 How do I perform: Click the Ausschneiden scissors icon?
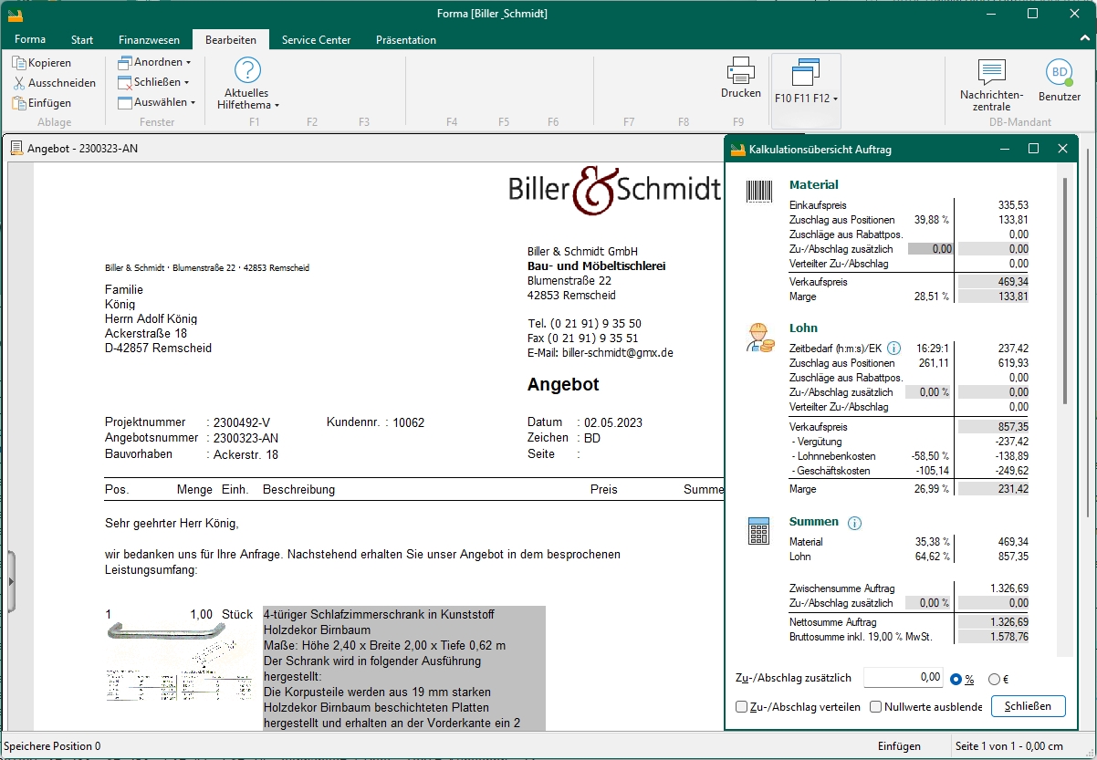(x=18, y=83)
